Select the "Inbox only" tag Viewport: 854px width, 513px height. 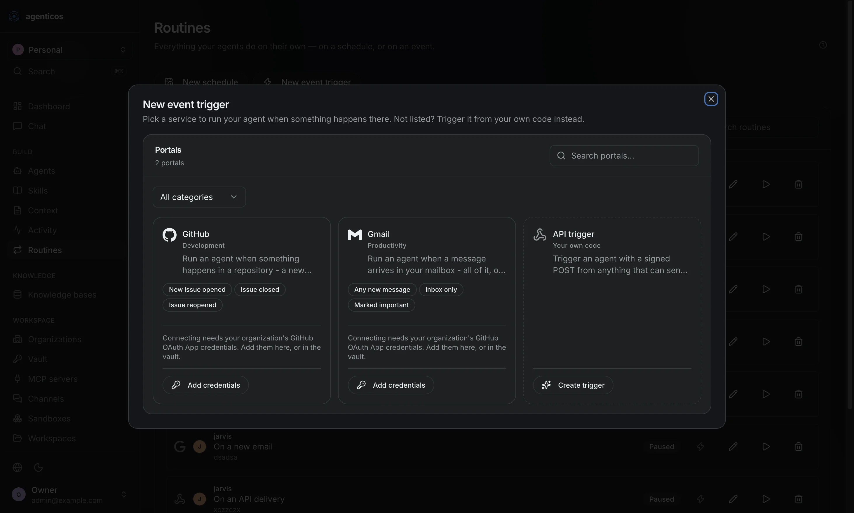(x=441, y=290)
